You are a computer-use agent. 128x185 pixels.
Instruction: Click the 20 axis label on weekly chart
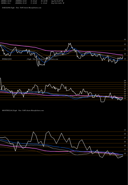click(125, 81)
